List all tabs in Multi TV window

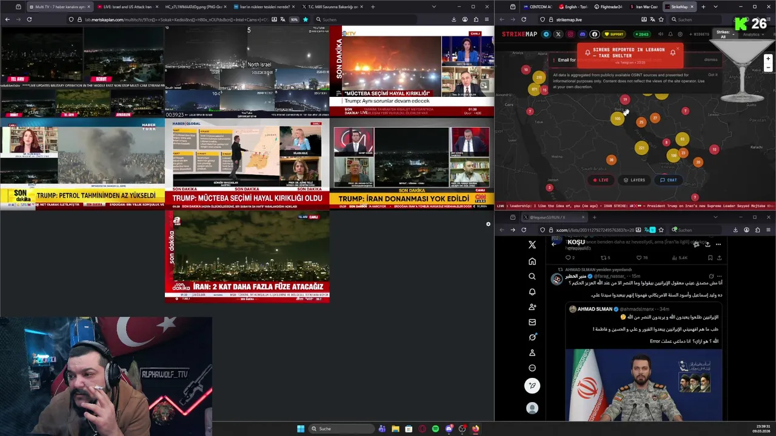pos(433,7)
